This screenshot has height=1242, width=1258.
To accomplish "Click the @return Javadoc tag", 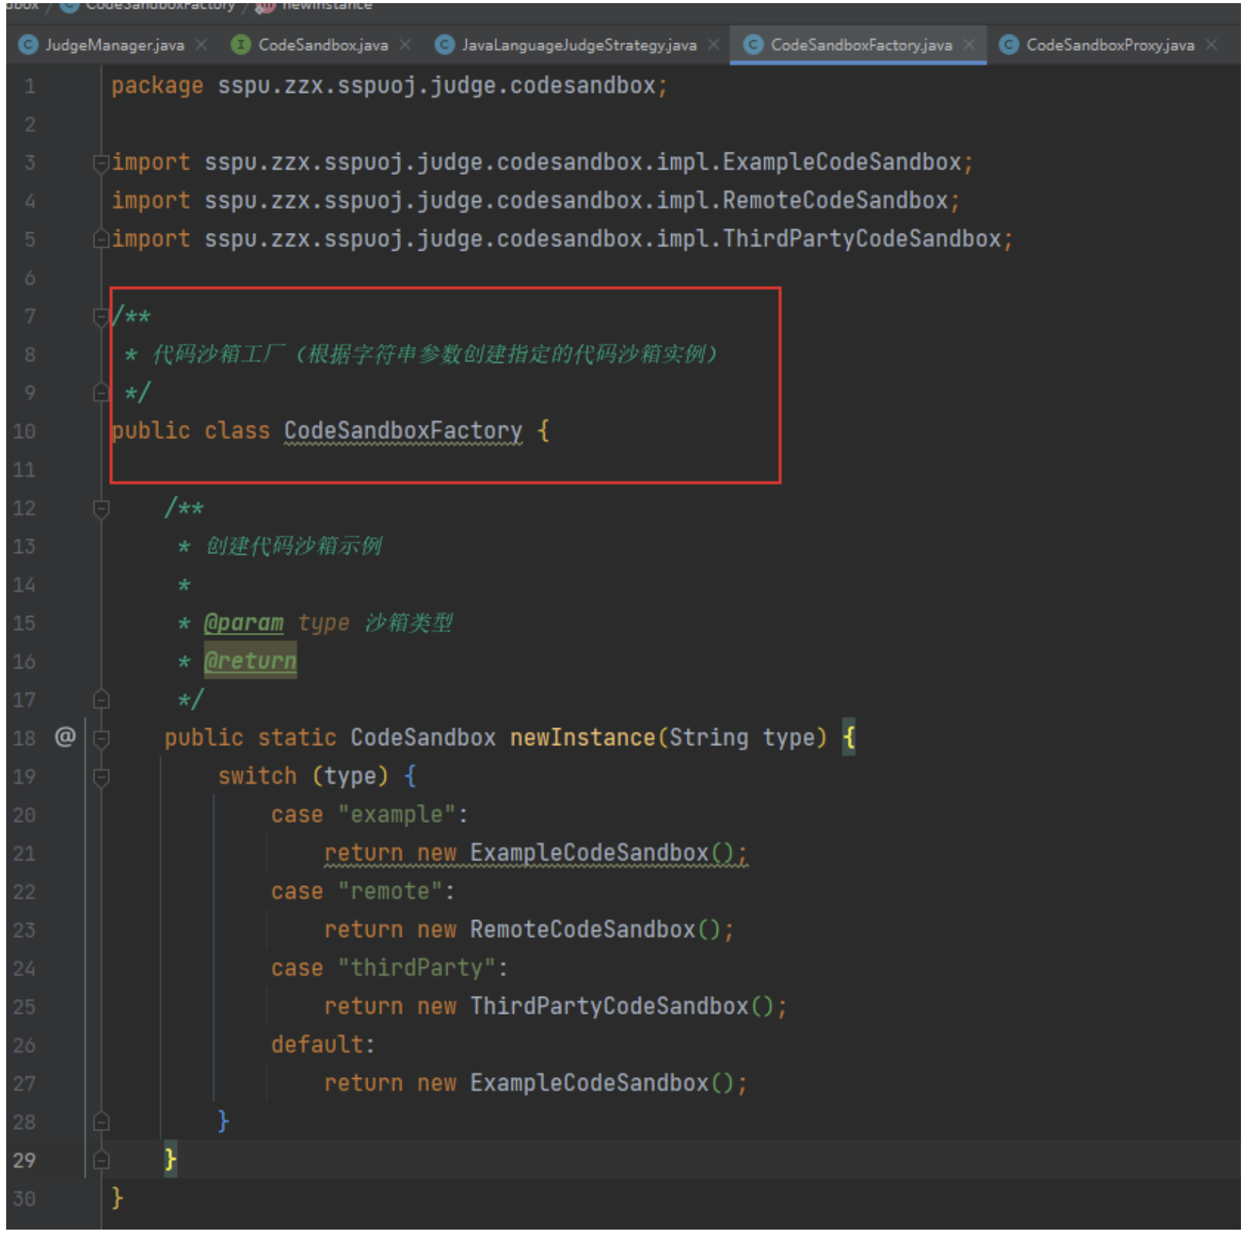I will coord(250,661).
